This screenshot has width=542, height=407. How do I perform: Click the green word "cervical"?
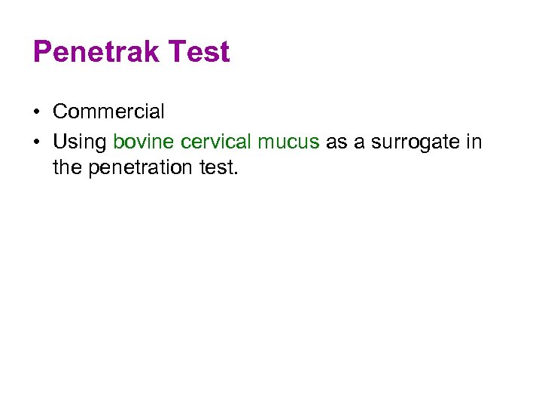point(216,140)
